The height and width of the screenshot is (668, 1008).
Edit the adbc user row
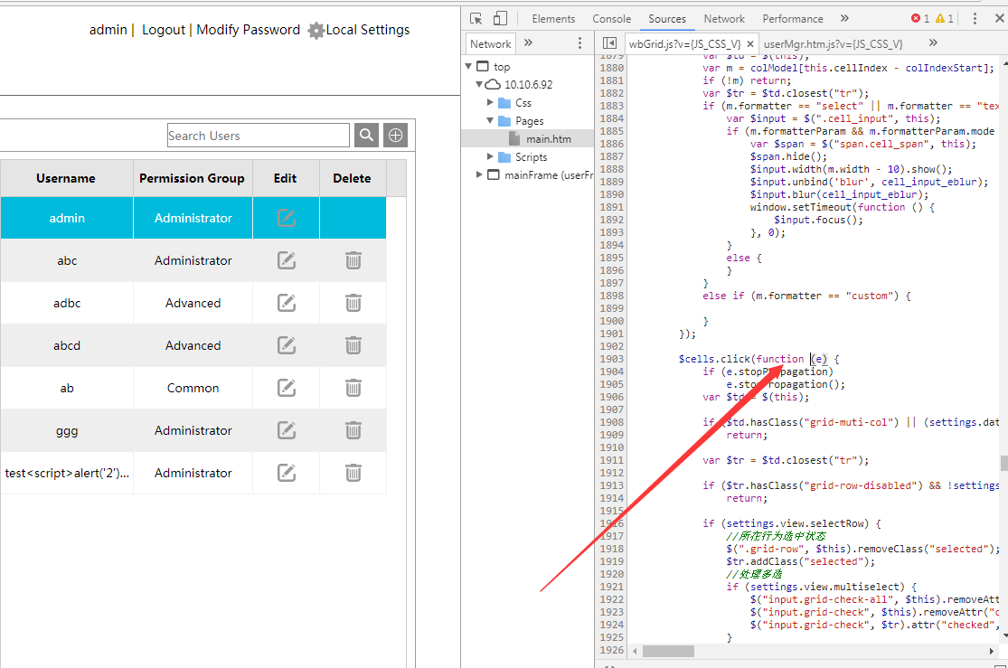click(286, 303)
